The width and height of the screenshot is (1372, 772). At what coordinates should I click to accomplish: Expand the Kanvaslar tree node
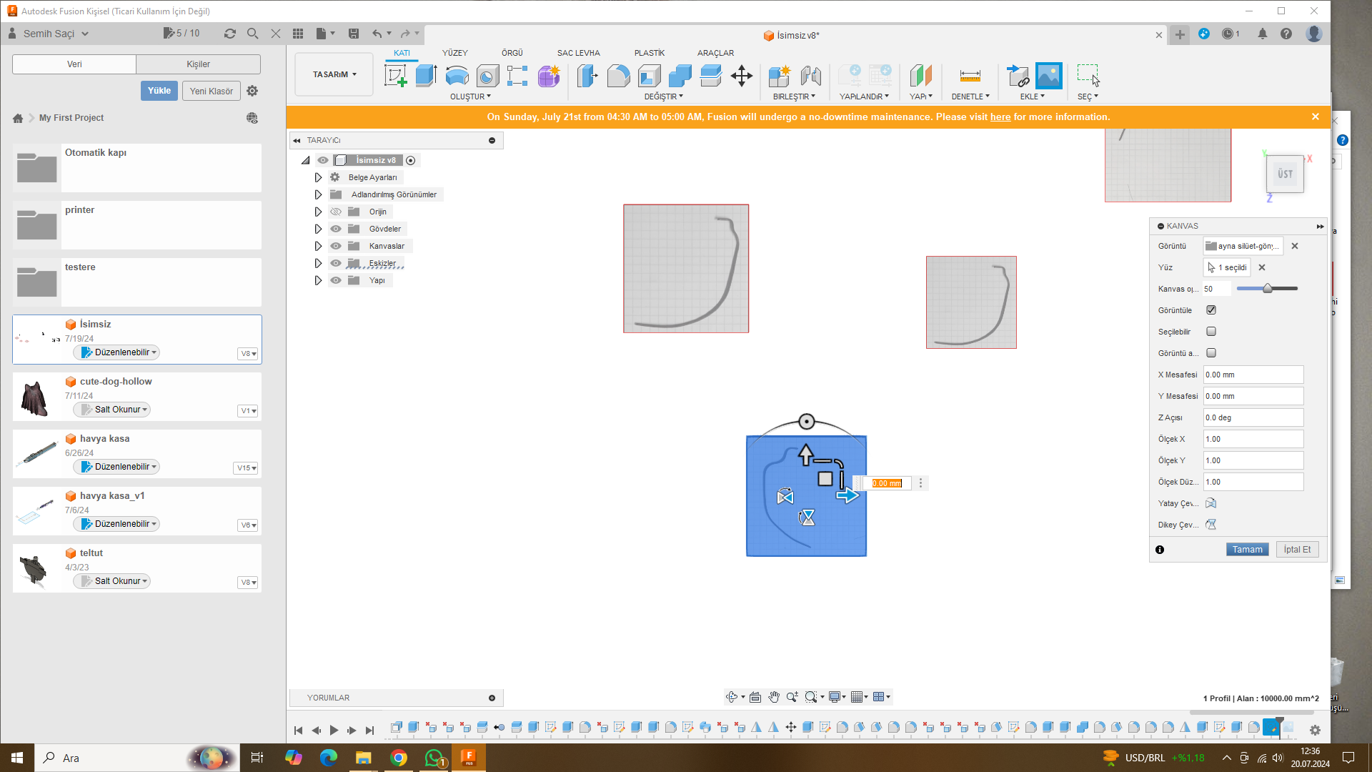[x=319, y=246]
